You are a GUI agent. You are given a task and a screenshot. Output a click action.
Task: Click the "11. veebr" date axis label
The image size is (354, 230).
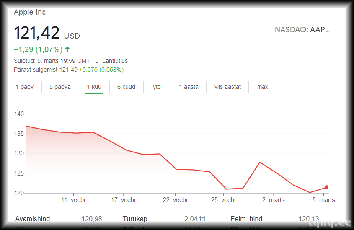74,200
